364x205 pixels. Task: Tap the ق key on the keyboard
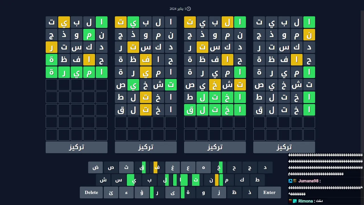142,167
